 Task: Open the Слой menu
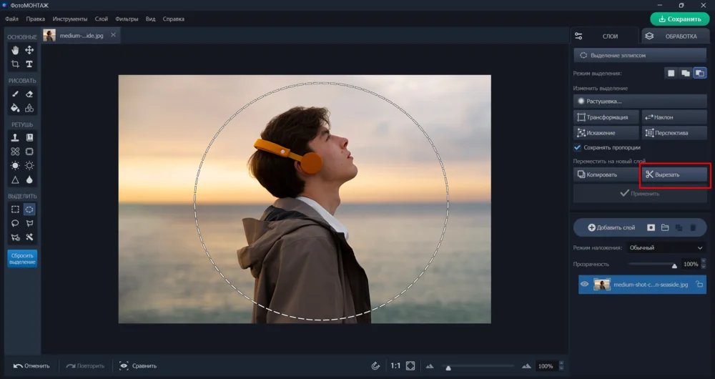coord(102,19)
